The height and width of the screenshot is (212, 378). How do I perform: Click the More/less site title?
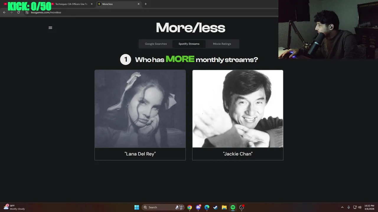click(x=190, y=28)
